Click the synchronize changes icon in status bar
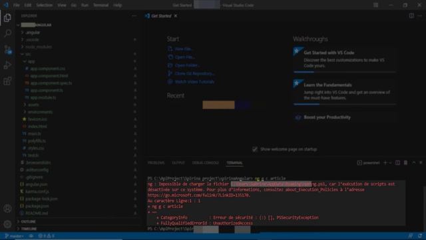This screenshot has height=240, width=426. click(x=31, y=236)
